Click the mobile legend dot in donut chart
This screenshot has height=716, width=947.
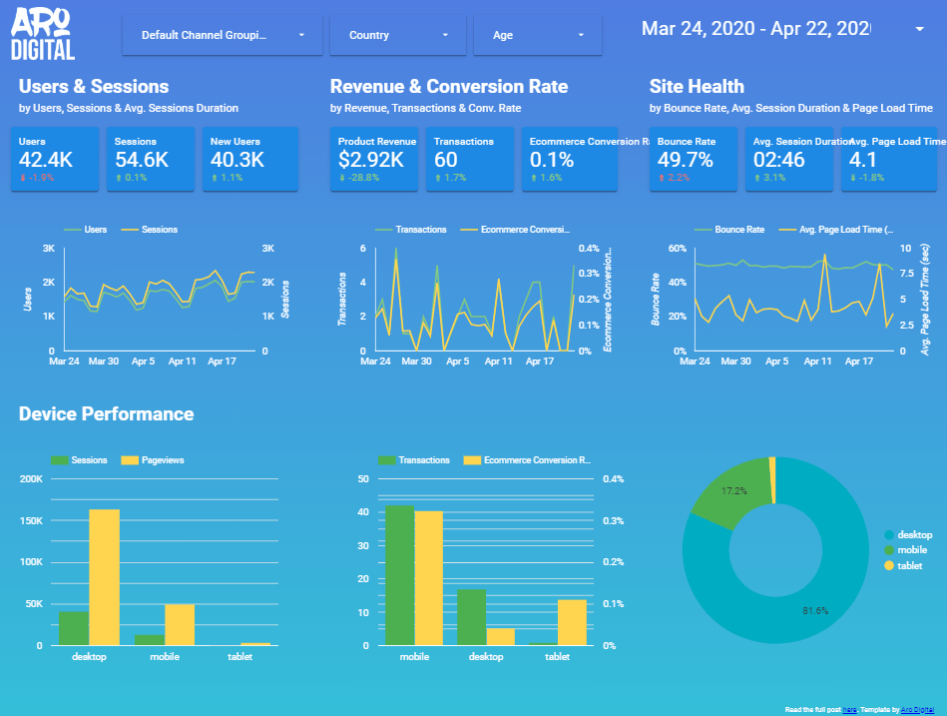tap(888, 550)
